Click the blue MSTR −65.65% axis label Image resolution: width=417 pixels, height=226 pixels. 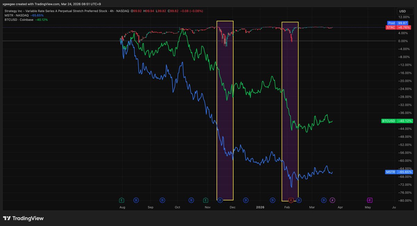[399, 172]
